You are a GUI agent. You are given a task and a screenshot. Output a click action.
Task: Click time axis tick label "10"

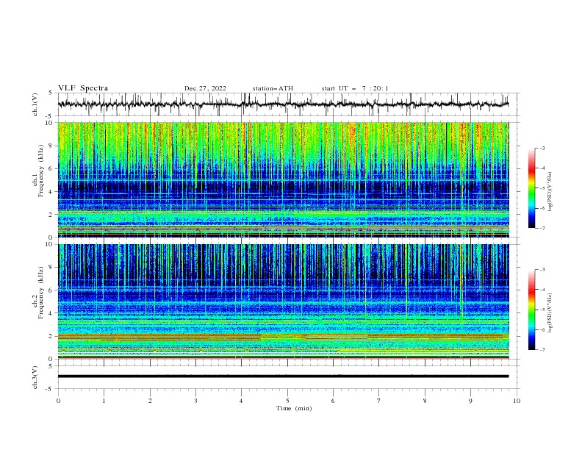(517, 401)
